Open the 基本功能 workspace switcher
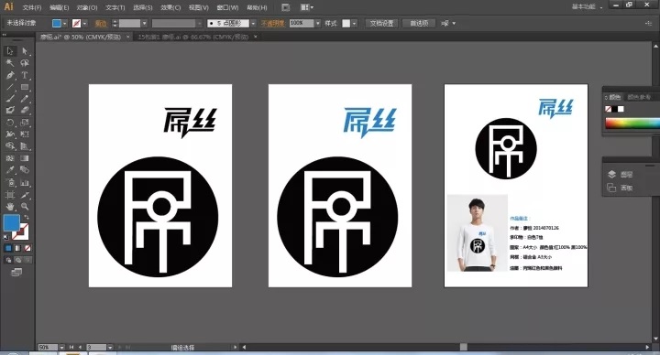This screenshot has width=660, height=355. point(587,6)
